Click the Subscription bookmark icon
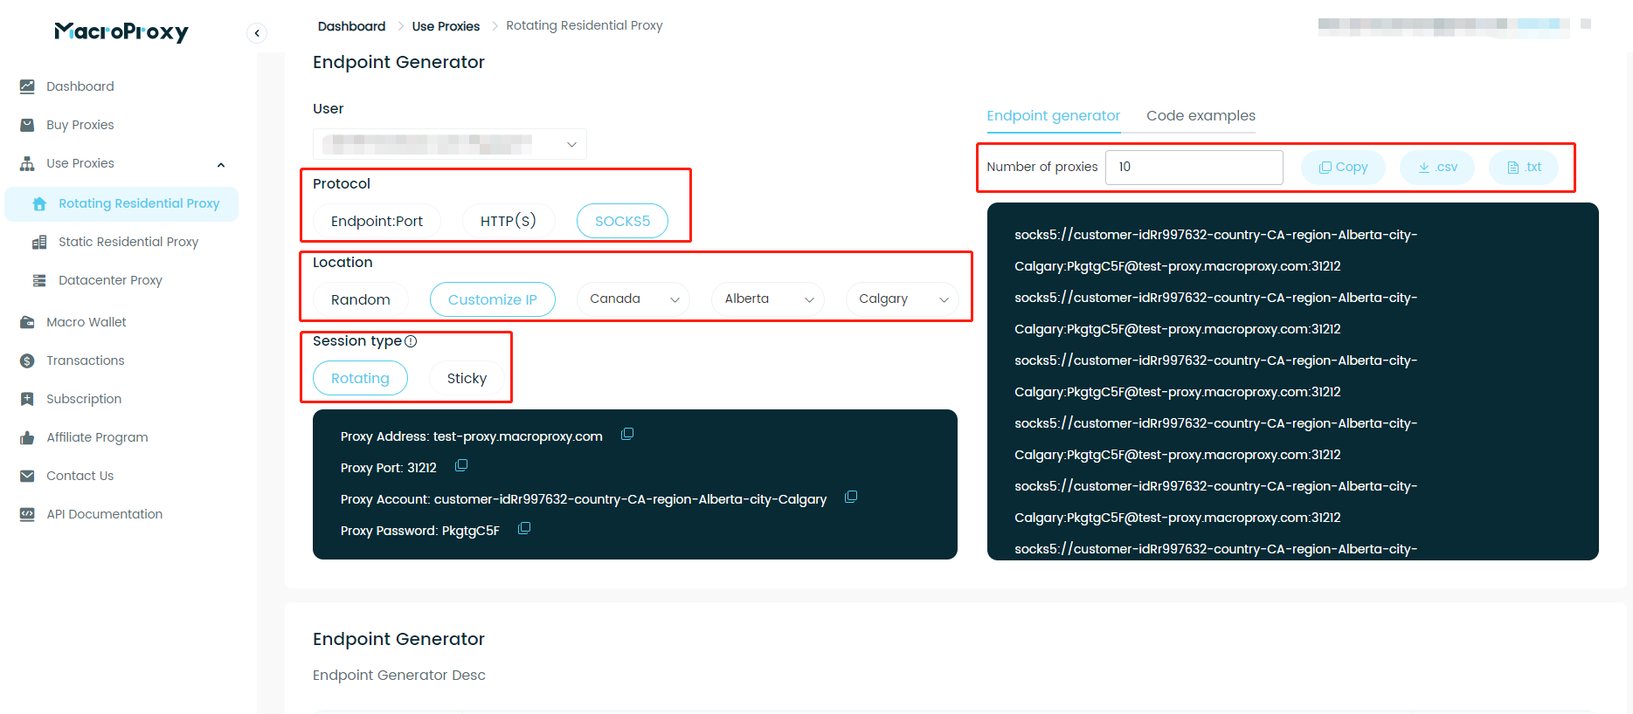The height and width of the screenshot is (714, 1633). (27, 399)
